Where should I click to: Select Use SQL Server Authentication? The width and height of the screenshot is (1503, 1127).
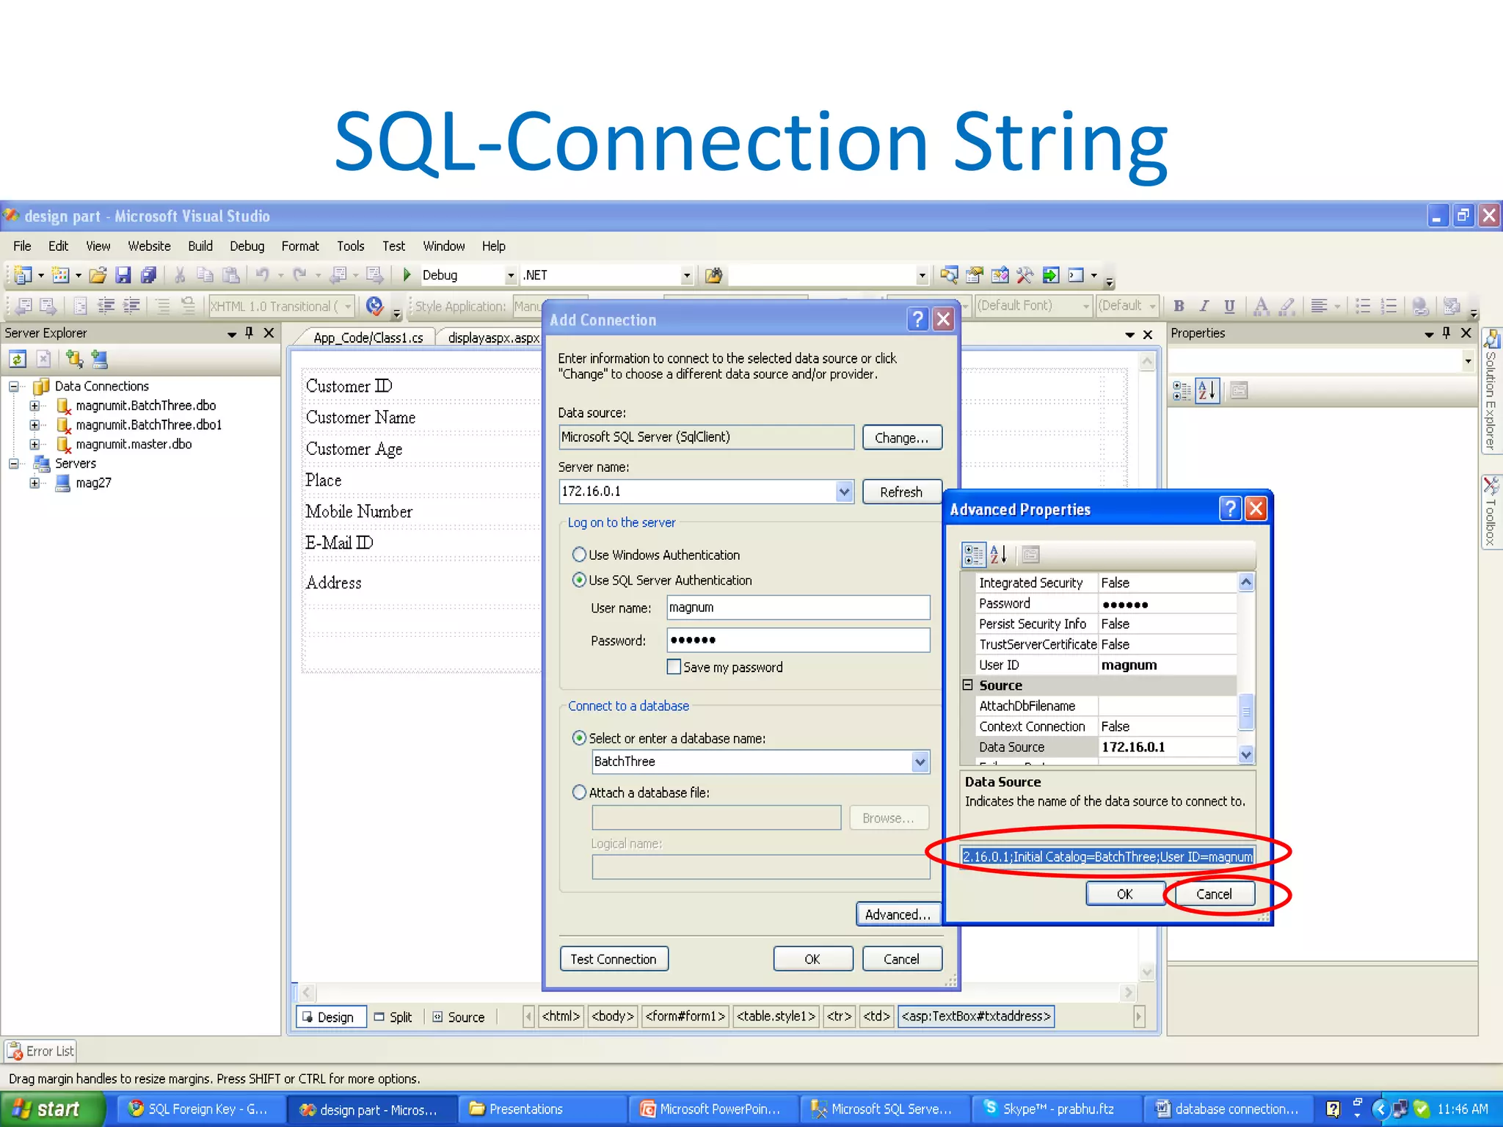[579, 580]
